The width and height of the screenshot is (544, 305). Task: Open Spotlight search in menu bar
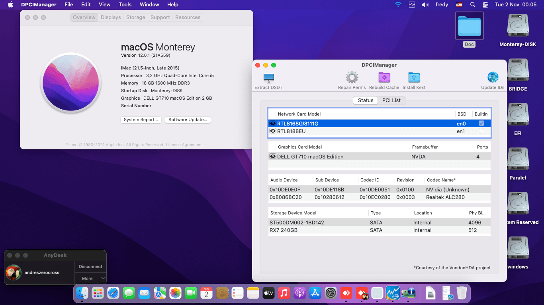click(473, 5)
